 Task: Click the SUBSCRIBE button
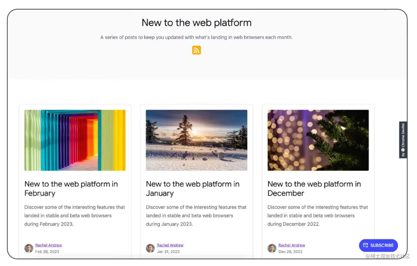(x=378, y=245)
